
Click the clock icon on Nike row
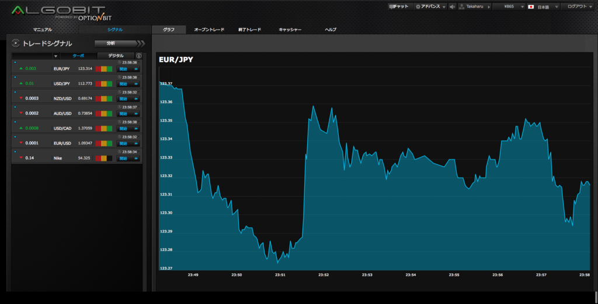point(120,152)
